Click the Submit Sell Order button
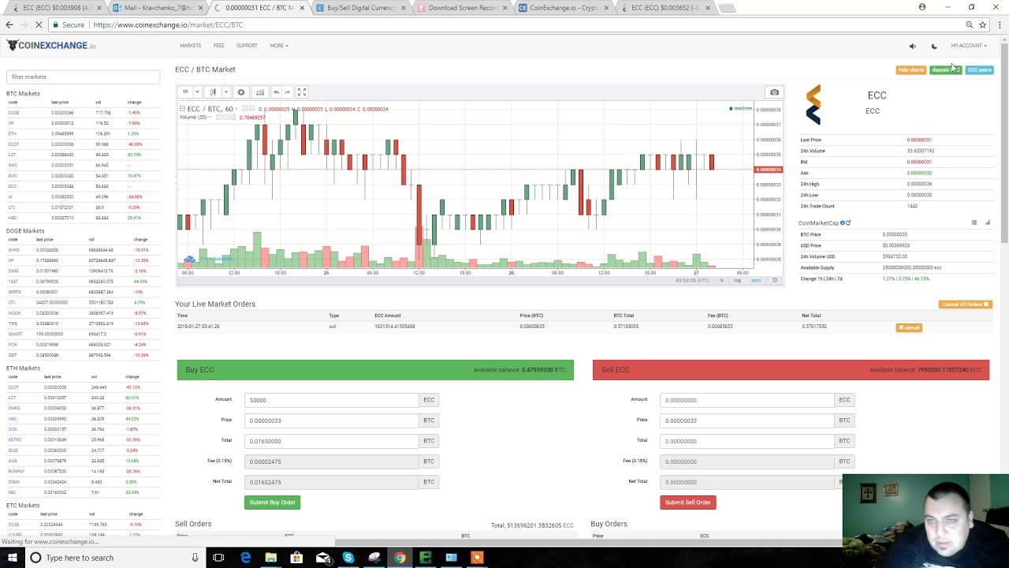Image resolution: width=1009 pixels, height=568 pixels. point(687,503)
